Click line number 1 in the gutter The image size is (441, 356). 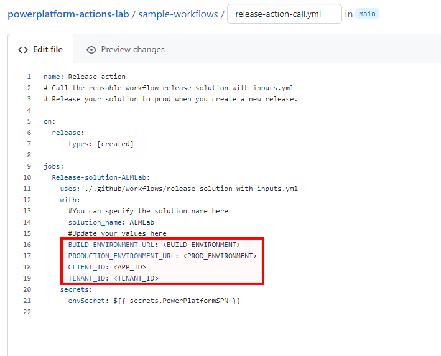[x=29, y=77]
